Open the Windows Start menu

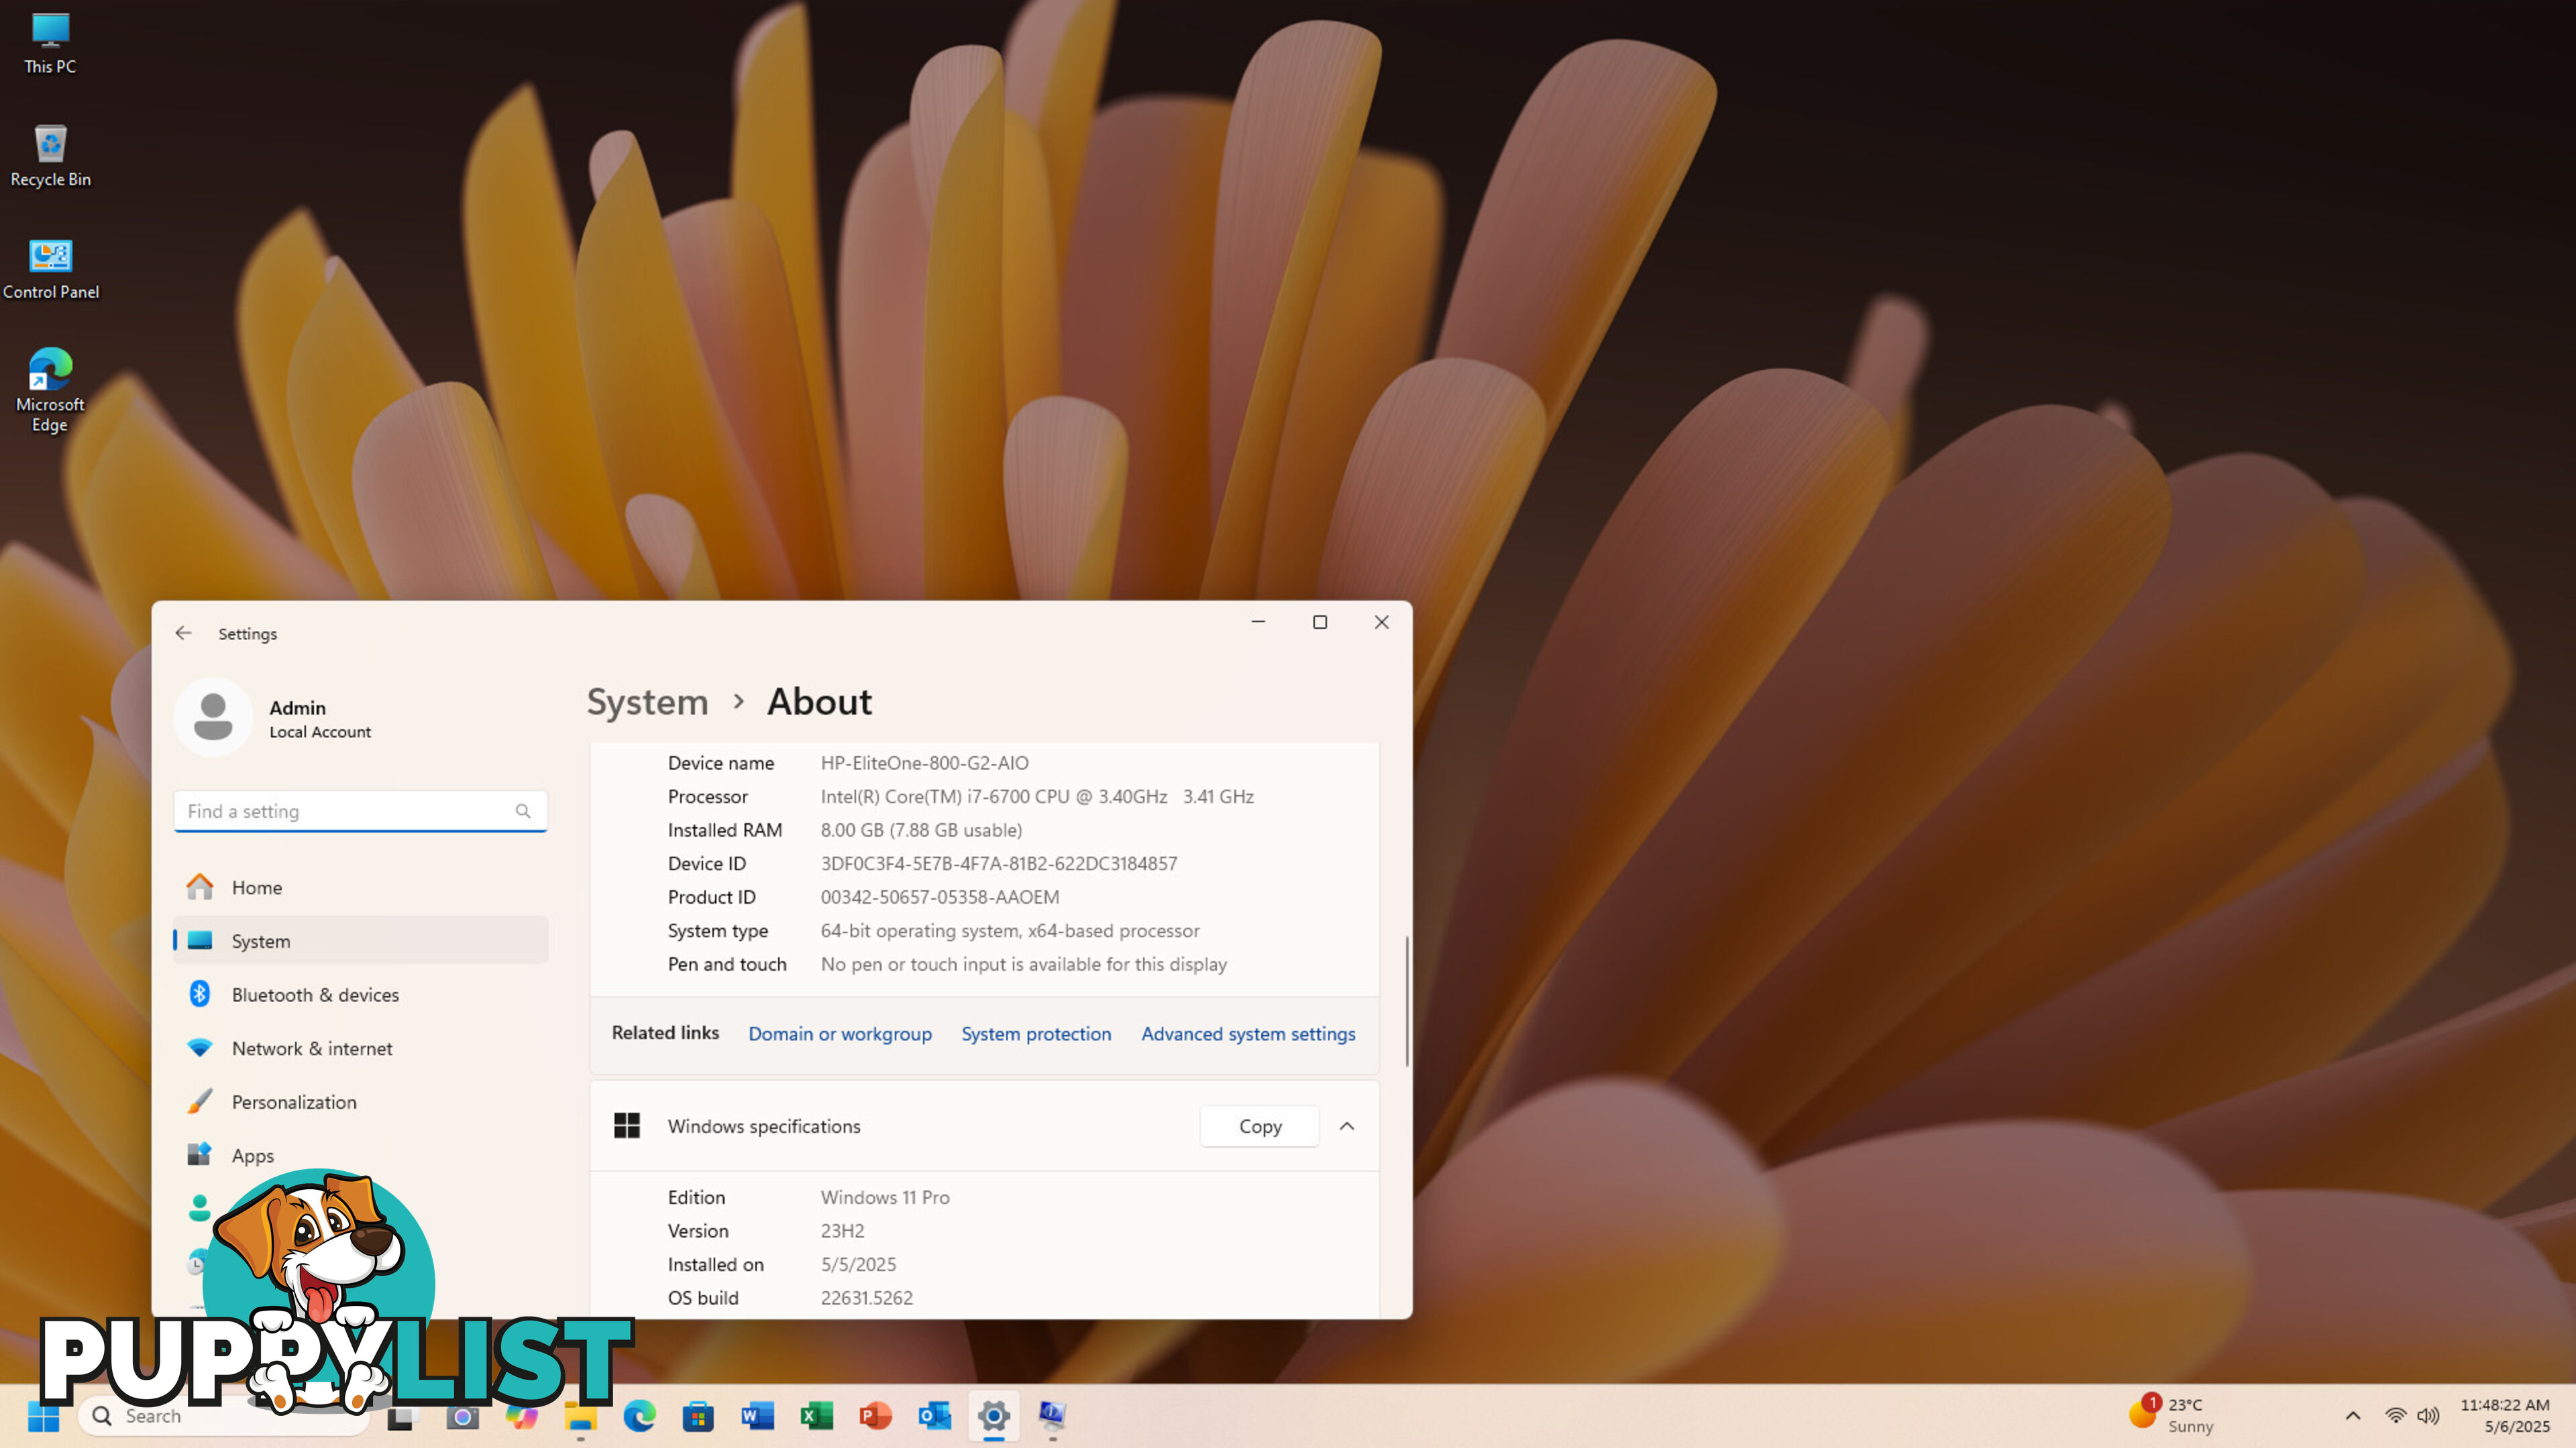pyautogui.click(x=43, y=1415)
